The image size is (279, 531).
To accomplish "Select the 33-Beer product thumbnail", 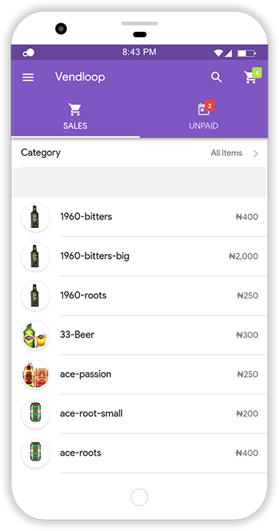I will coord(36,335).
